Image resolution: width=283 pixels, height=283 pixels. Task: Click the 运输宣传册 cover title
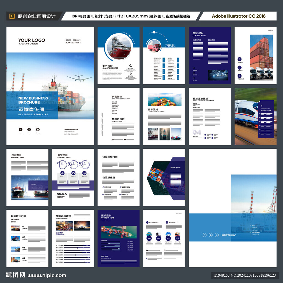pyautogui.click(x=31, y=109)
